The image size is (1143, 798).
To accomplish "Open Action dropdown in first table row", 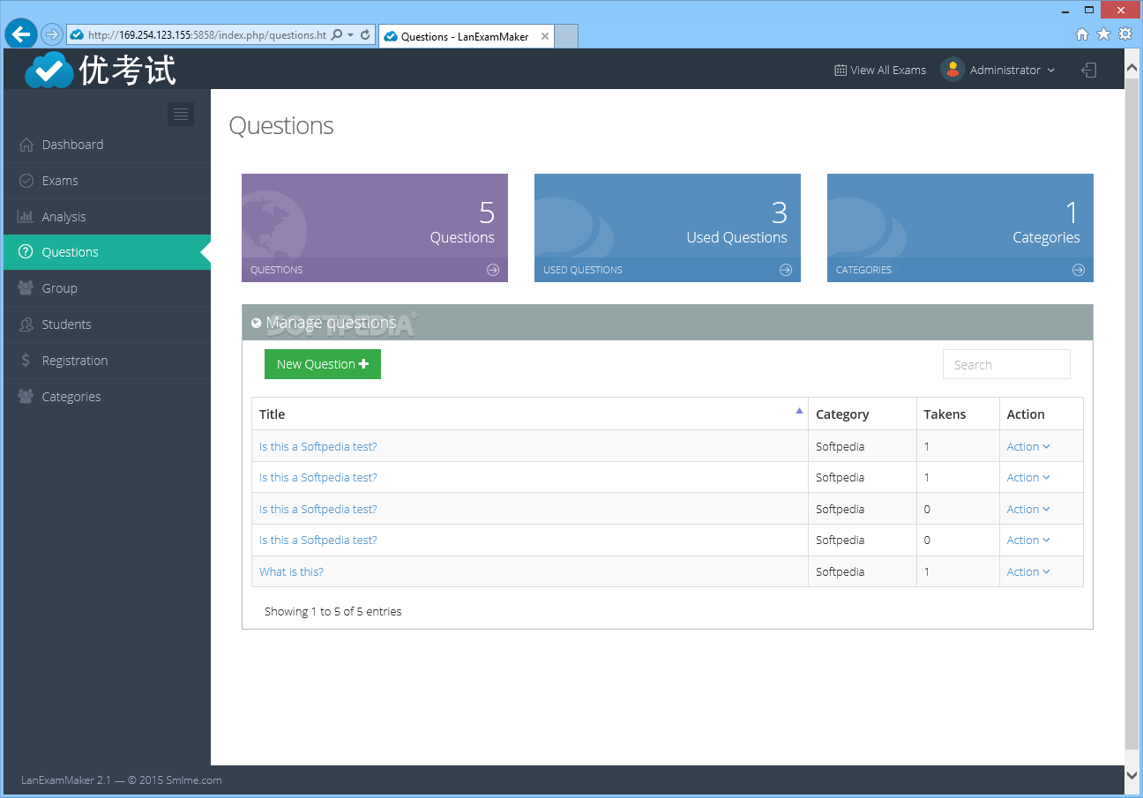I will [1028, 446].
